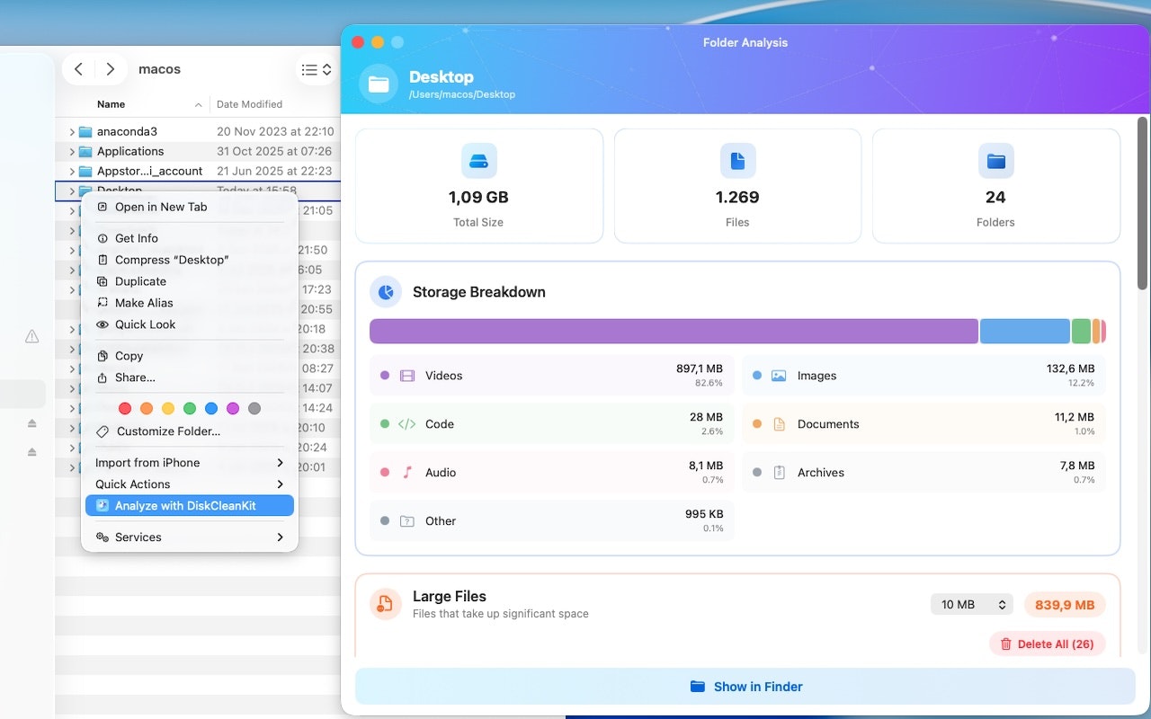Image resolution: width=1151 pixels, height=719 pixels.
Task: Click the Images 132,6 MB row
Action: point(923,376)
